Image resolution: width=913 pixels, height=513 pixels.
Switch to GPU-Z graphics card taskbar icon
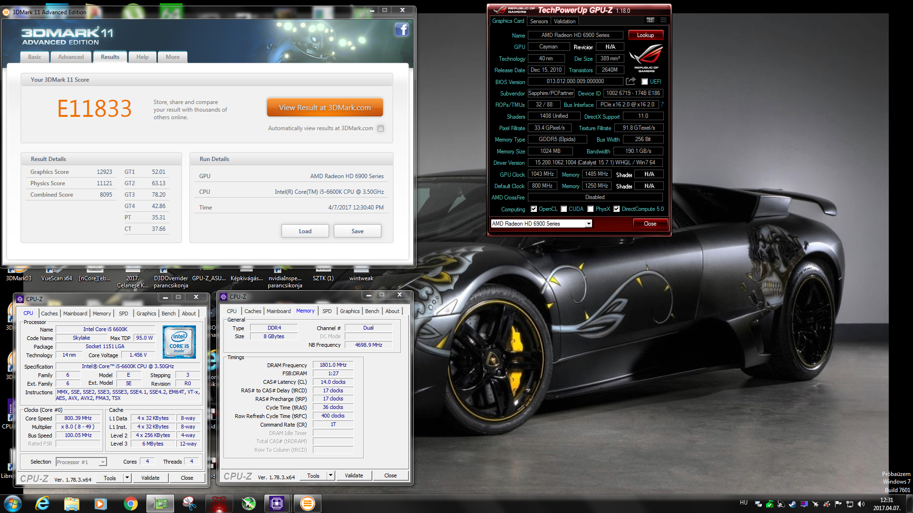click(160, 503)
